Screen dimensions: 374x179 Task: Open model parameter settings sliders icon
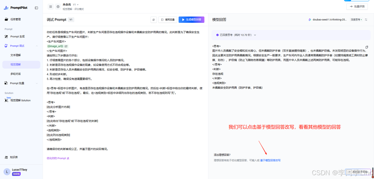[x=366, y=20]
